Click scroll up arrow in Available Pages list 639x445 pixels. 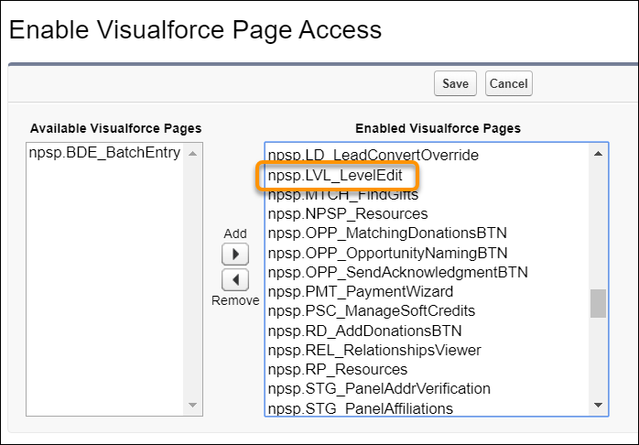click(x=193, y=154)
